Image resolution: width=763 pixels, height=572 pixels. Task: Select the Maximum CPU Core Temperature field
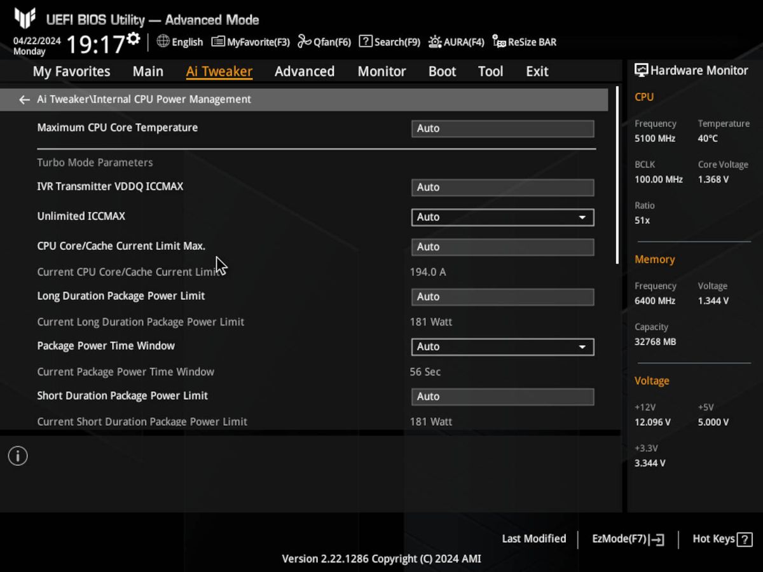click(502, 128)
